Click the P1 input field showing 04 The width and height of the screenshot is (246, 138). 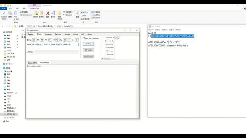(x=50, y=40)
